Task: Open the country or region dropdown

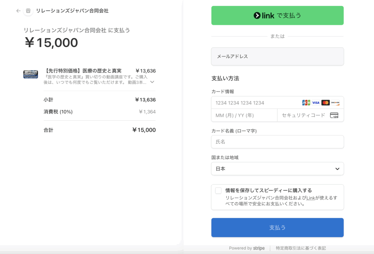Action: point(278,169)
